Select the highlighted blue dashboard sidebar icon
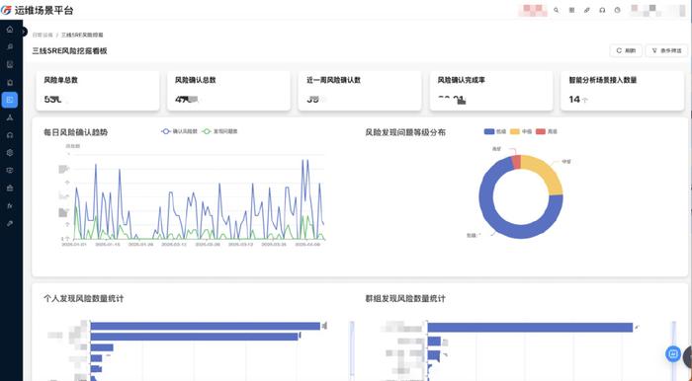Viewport: 692px width, 381px height. click(x=10, y=100)
